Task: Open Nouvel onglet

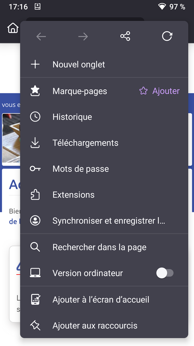Action: (79, 64)
